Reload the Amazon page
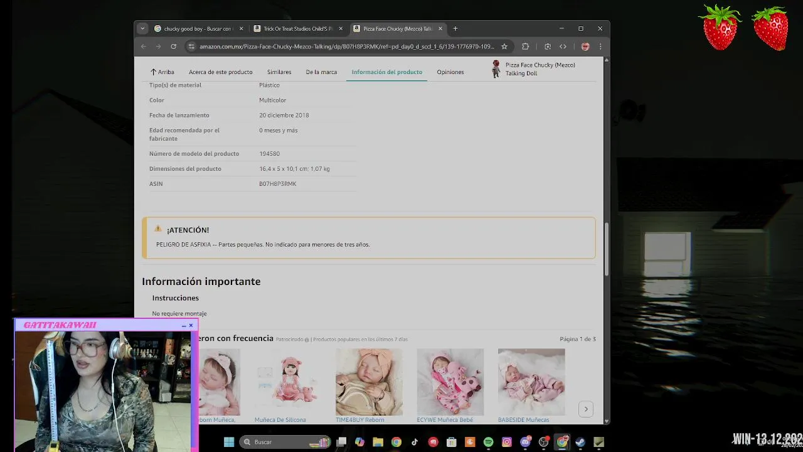 pyautogui.click(x=173, y=46)
